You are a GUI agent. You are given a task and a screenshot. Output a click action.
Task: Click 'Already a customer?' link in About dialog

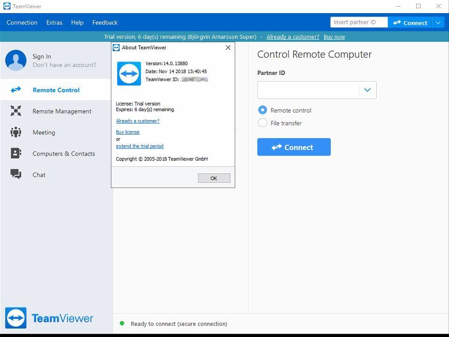(x=138, y=121)
